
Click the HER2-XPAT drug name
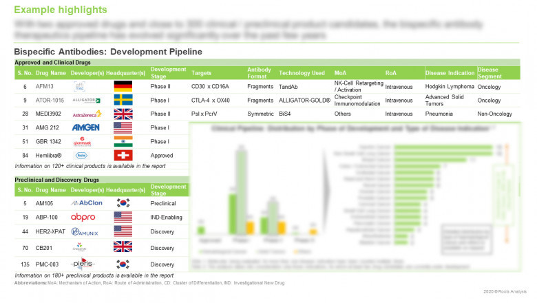point(50,231)
